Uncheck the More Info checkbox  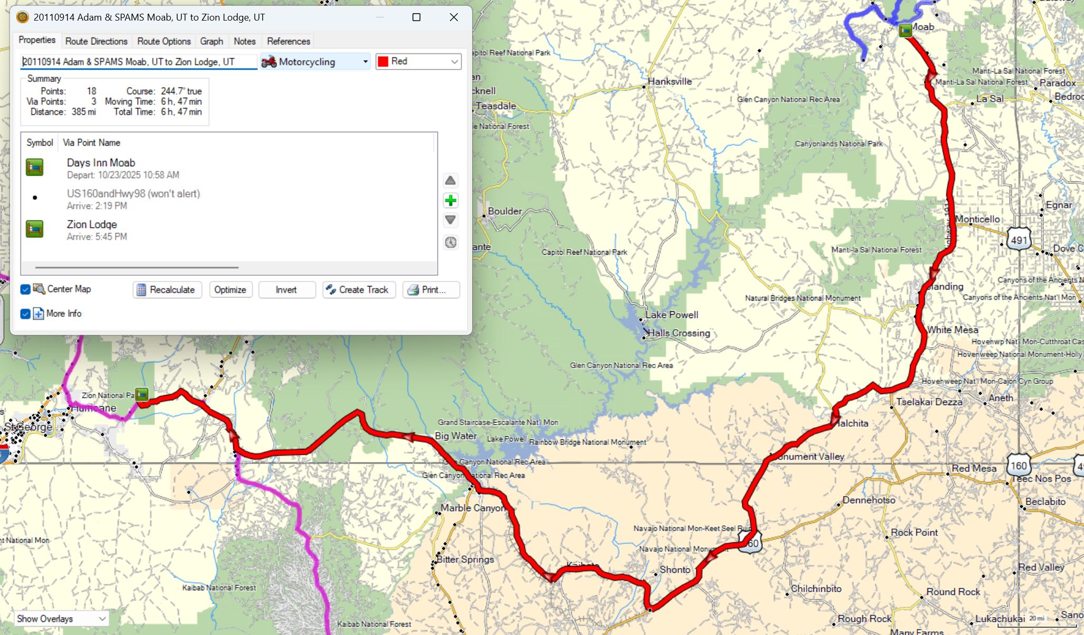(x=25, y=314)
